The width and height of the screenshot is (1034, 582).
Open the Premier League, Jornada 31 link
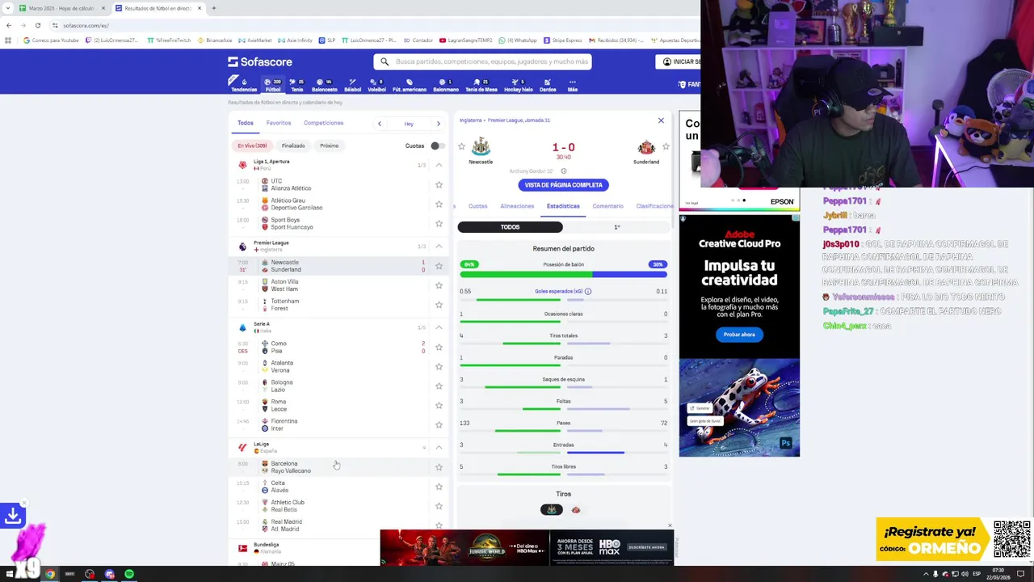tap(519, 120)
